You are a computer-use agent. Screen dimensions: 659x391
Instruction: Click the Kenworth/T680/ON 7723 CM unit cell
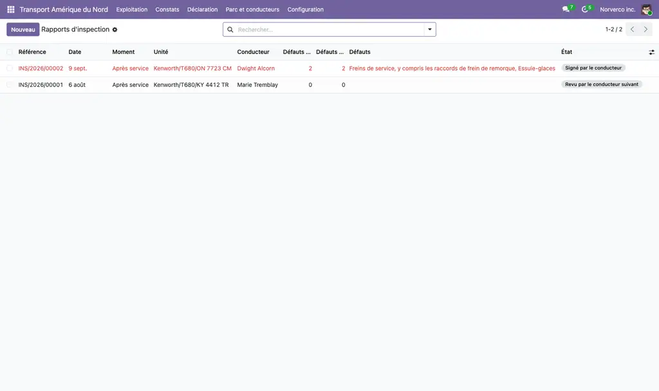(x=192, y=68)
